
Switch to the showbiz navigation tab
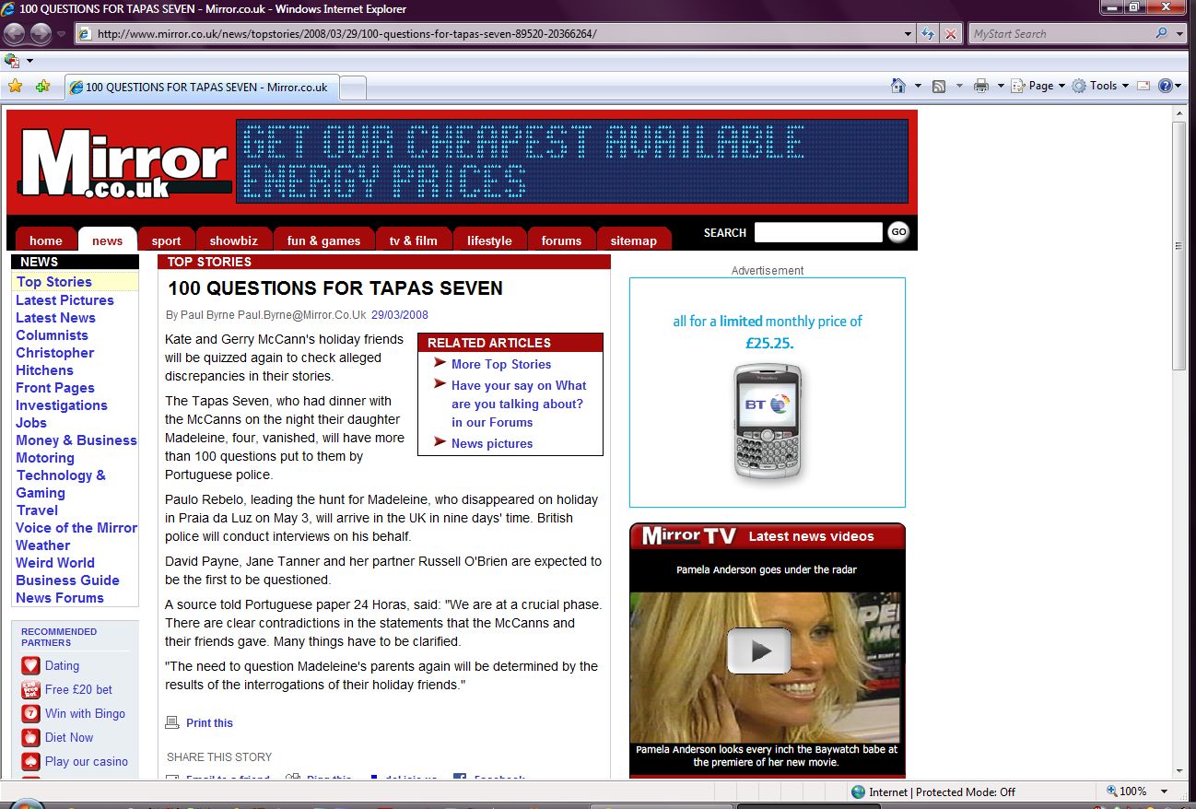[233, 240]
